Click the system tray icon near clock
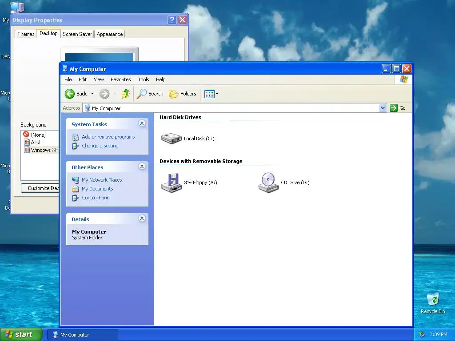The width and height of the screenshot is (455, 341). (x=422, y=335)
